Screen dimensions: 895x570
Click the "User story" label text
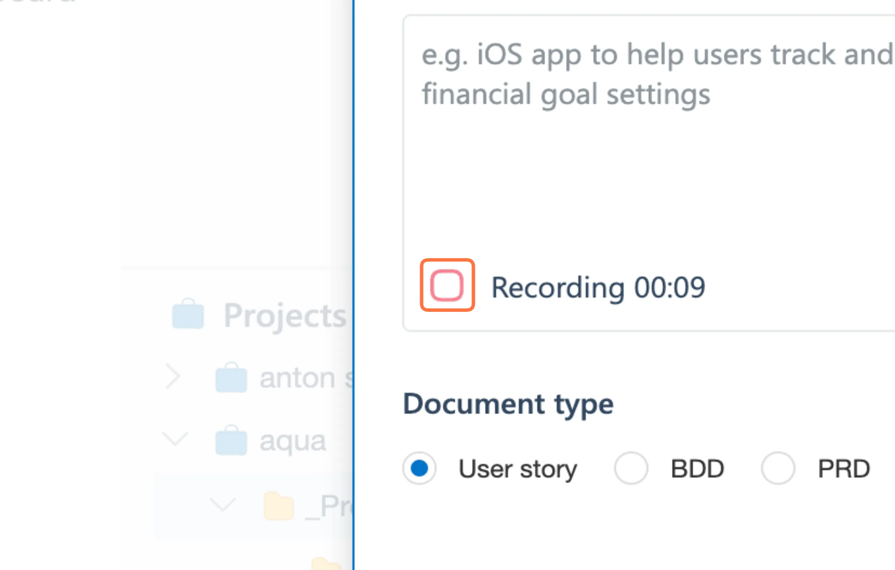518,469
